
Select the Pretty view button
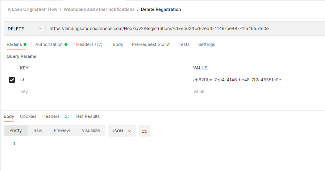[x=16, y=131]
